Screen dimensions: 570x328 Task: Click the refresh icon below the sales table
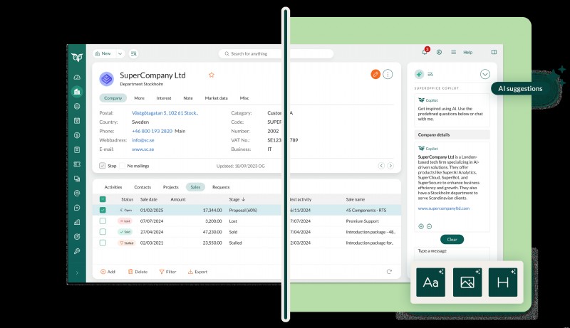point(389,271)
